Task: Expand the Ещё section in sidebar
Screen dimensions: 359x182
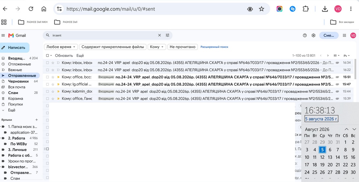Action: click(x=12, y=110)
